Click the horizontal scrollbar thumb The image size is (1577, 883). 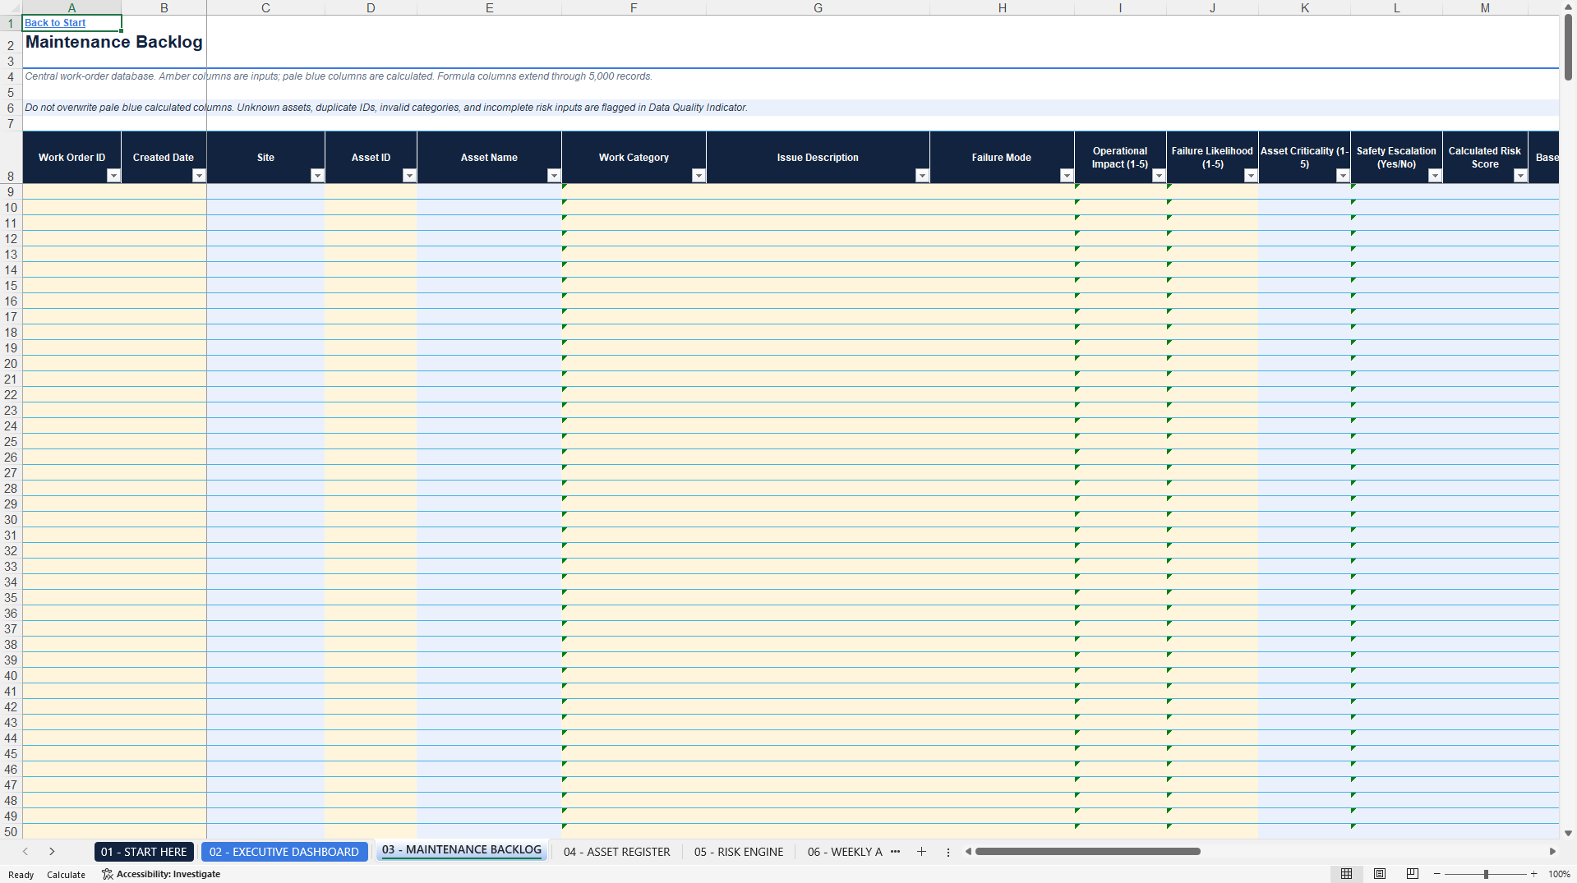[1087, 852]
